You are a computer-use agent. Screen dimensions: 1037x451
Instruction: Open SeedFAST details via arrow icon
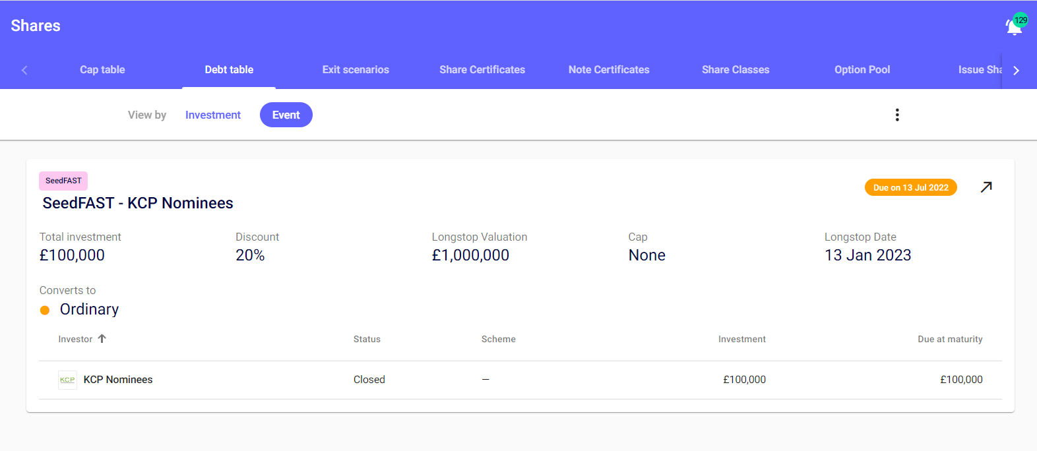[x=986, y=187]
